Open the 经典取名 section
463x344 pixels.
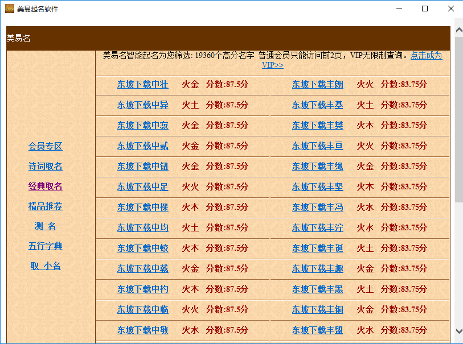click(46, 186)
